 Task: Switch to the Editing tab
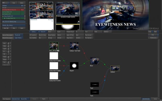coord(33,32)
